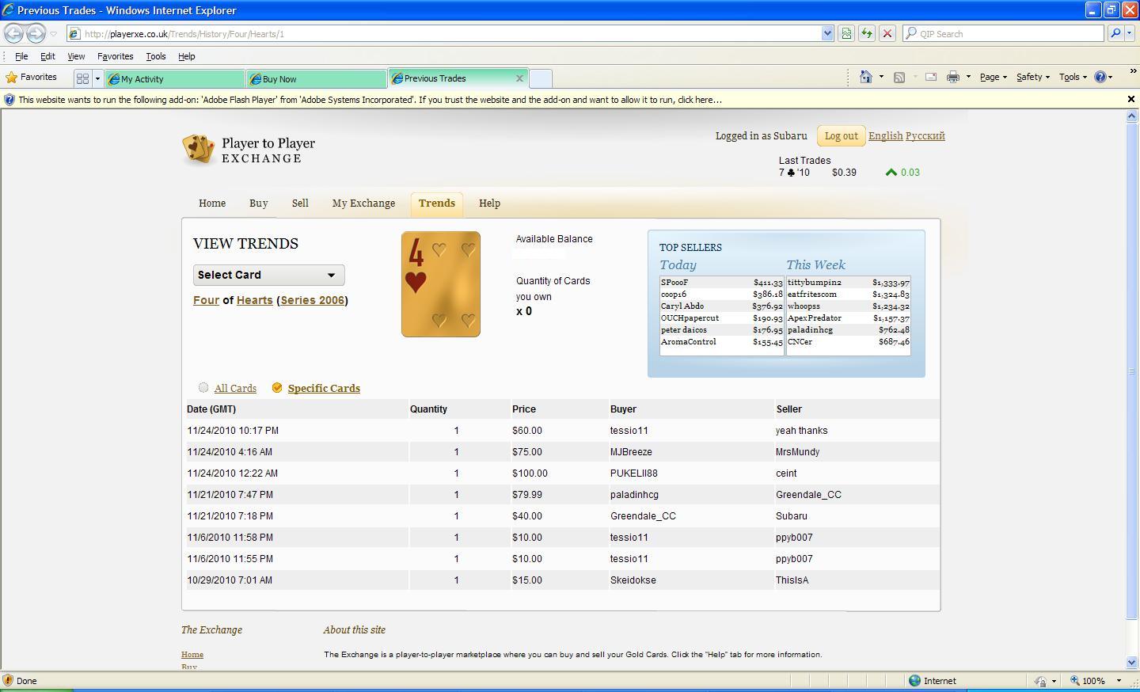Expand the Safety menu dropdown
The height and width of the screenshot is (692, 1140).
click(1032, 77)
